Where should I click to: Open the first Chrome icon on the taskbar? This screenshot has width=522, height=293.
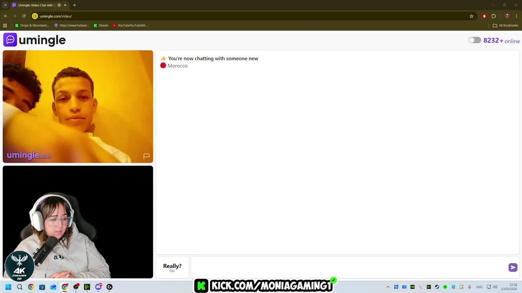coord(31,287)
